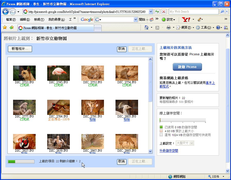Open the 我的最愛(A) menu
Image resolution: width=231 pixels, height=180 pixels.
click(x=56, y=20)
